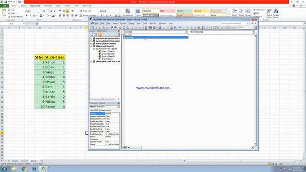Toggle Italic formatting in Excel ribbon
This screenshot has width=306, height=172.
coord(30,16)
